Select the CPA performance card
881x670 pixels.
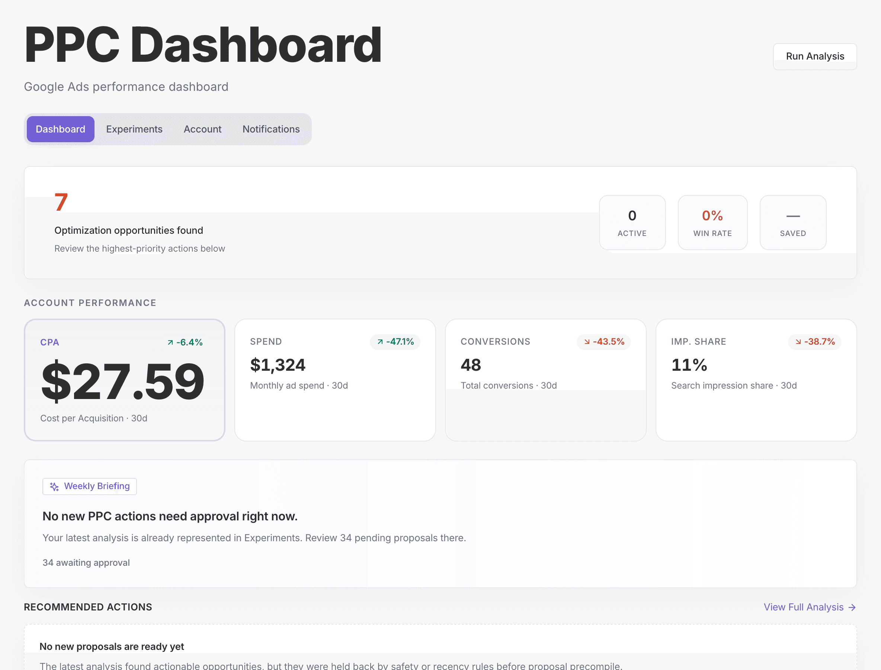coord(125,380)
